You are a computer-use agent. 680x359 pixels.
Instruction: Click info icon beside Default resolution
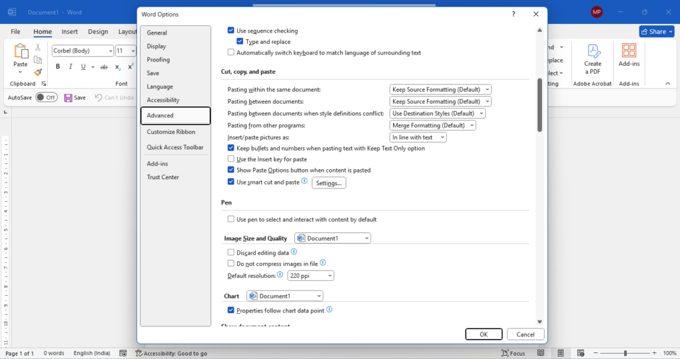[x=280, y=275]
